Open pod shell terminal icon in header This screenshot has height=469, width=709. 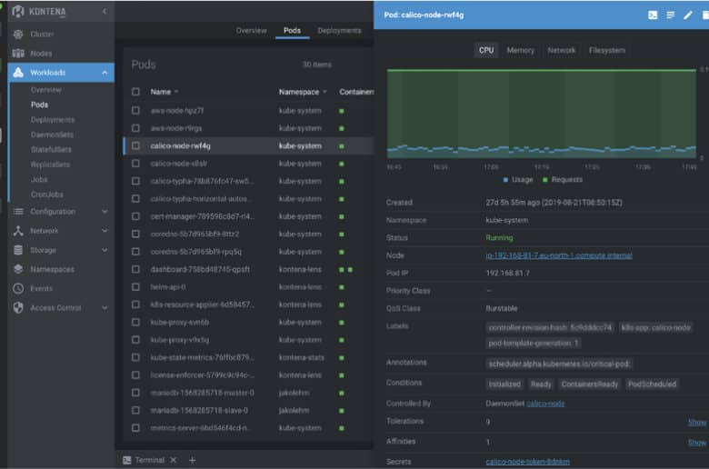653,15
